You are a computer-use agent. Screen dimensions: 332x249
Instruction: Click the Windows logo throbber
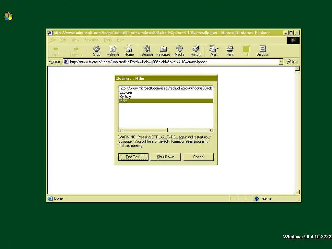coord(293,40)
